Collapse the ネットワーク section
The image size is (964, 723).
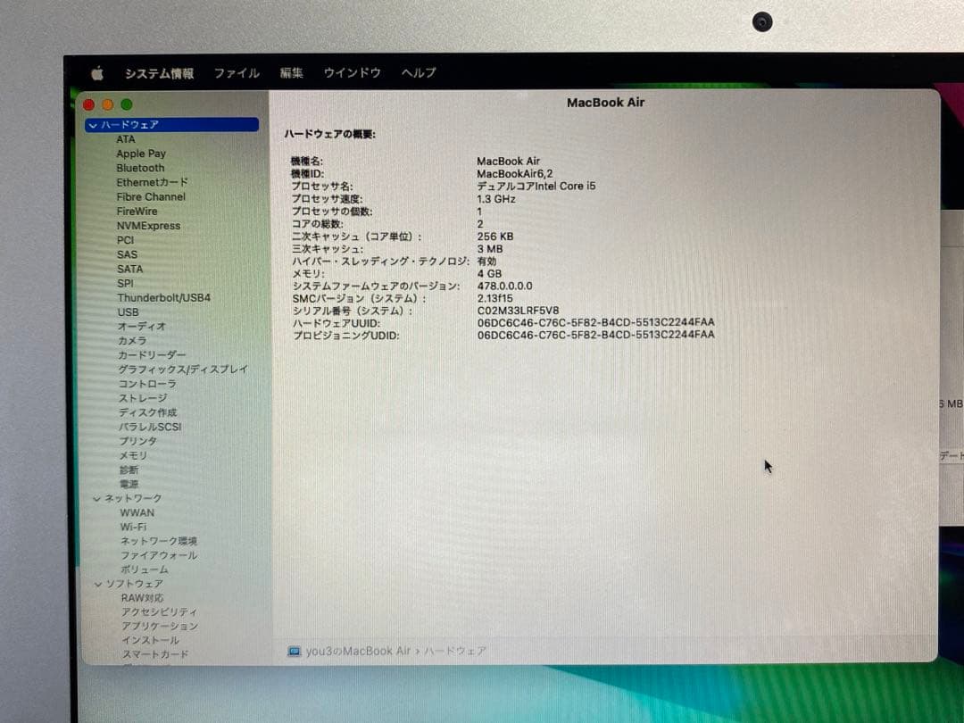click(x=97, y=498)
